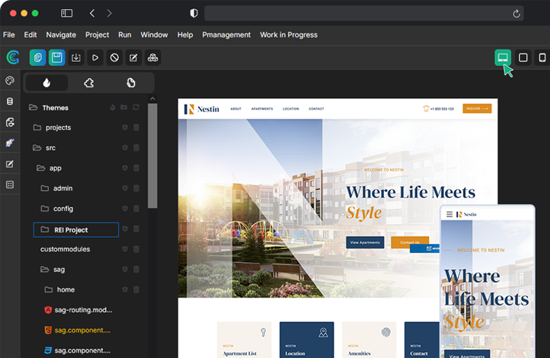Expand the config folder

(45, 209)
